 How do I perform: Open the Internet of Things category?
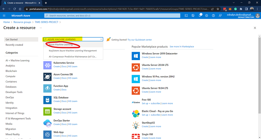[15, 113]
